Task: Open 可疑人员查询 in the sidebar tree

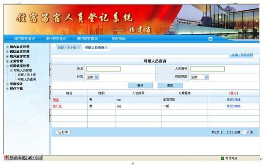Action: pos(27,79)
